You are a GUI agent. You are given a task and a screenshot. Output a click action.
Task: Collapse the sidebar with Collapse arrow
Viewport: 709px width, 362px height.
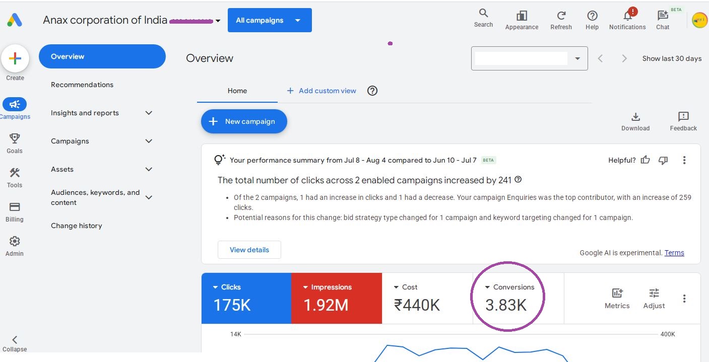point(15,340)
